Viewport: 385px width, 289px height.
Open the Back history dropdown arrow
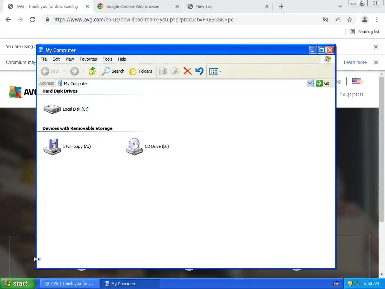[64, 71]
